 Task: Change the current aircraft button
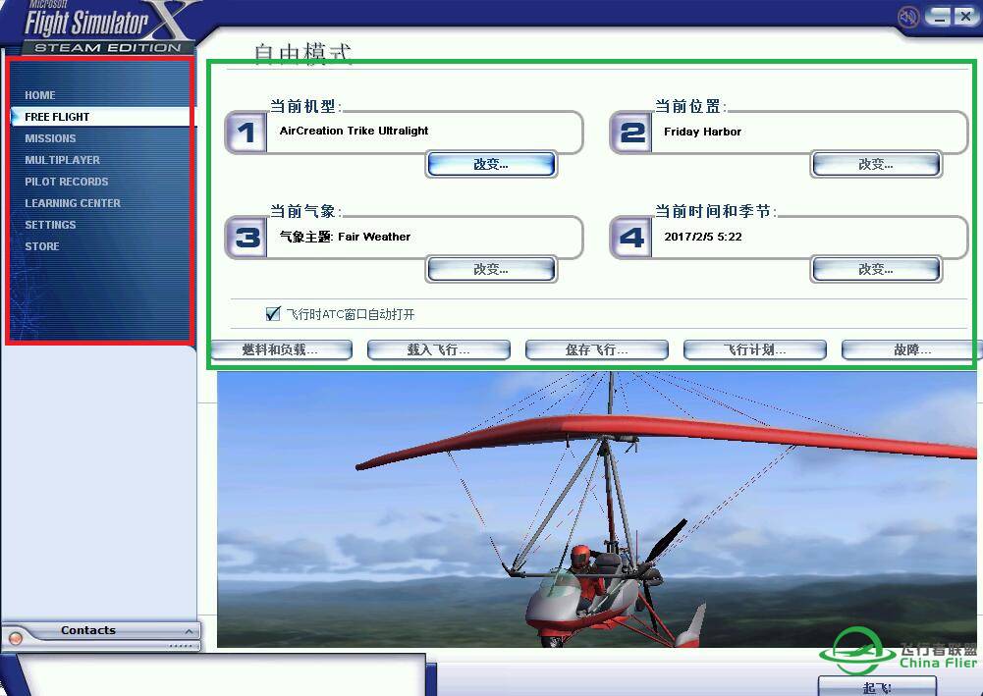(x=491, y=164)
